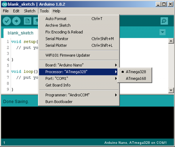The height and width of the screenshot is (147, 175).
Task: Click 'Arduino Nano, ATmega328 on COM1' status text
Action: (135, 143)
